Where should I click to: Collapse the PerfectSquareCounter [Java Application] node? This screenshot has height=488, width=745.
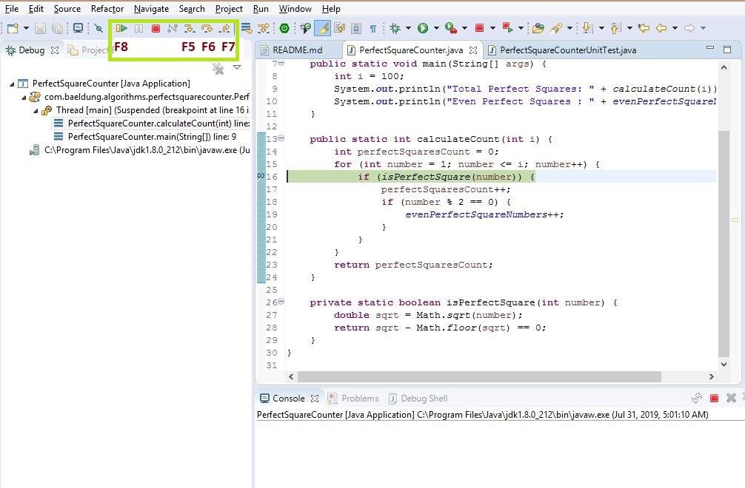(12, 84)
